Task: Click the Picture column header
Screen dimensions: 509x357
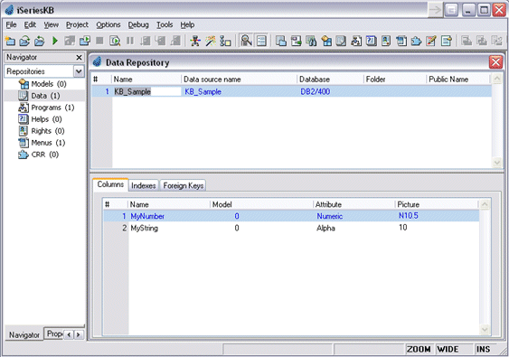Action: [x=437, y=204]
